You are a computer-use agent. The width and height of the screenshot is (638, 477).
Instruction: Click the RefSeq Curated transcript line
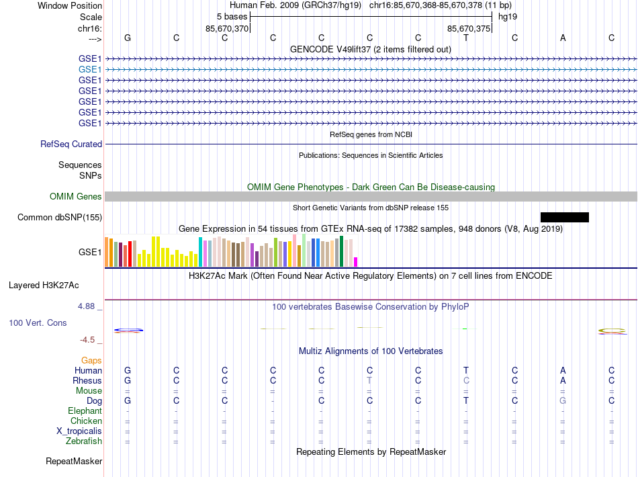tap(371, 144)
